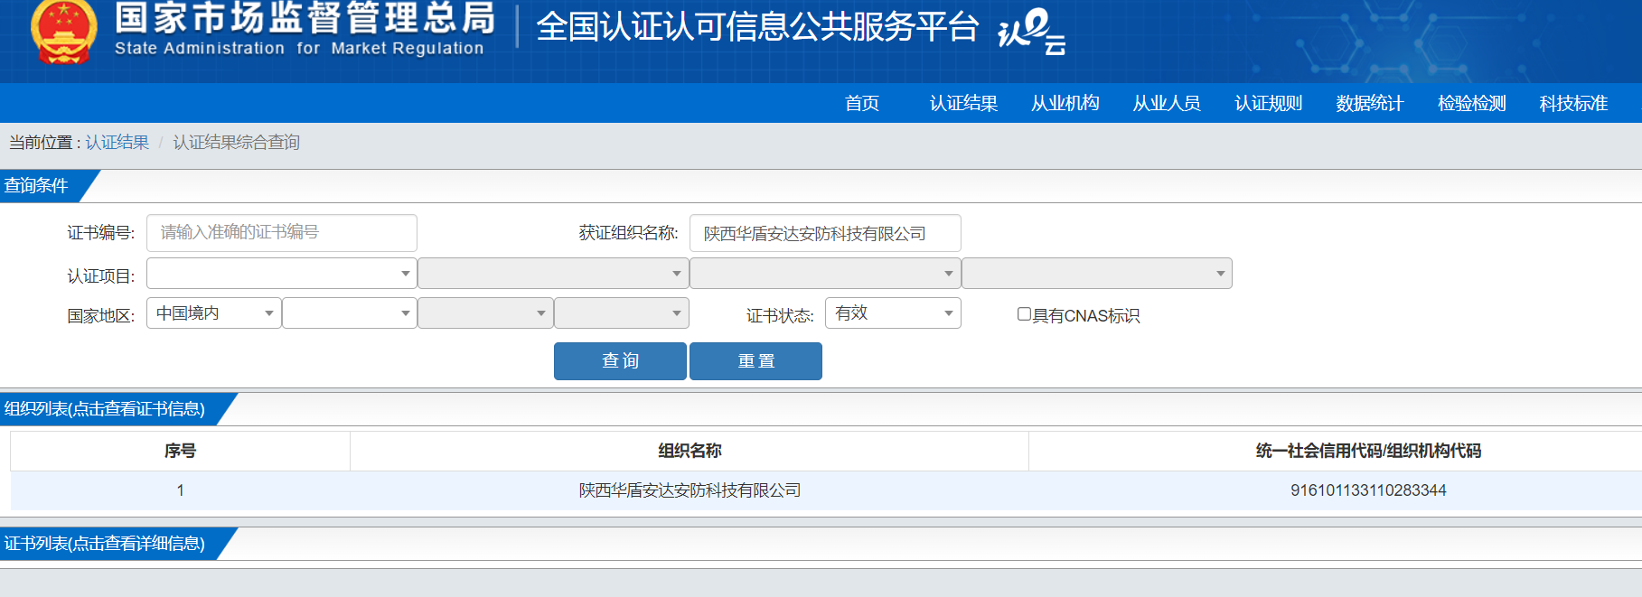
Task: Open the 数据统计 menu
Action: (x=1370, y=103)
